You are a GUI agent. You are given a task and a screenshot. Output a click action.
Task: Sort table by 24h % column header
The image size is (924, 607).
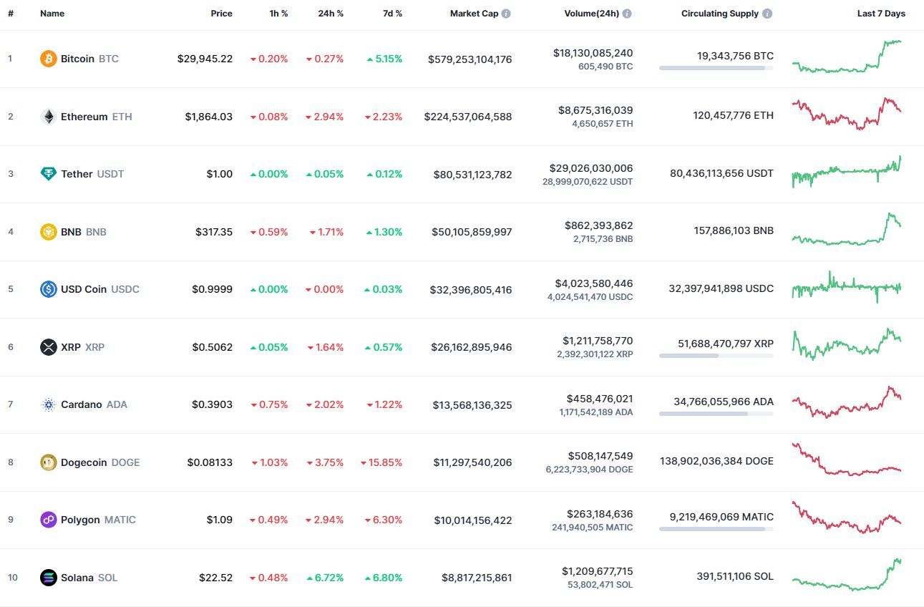click(331, 14)
